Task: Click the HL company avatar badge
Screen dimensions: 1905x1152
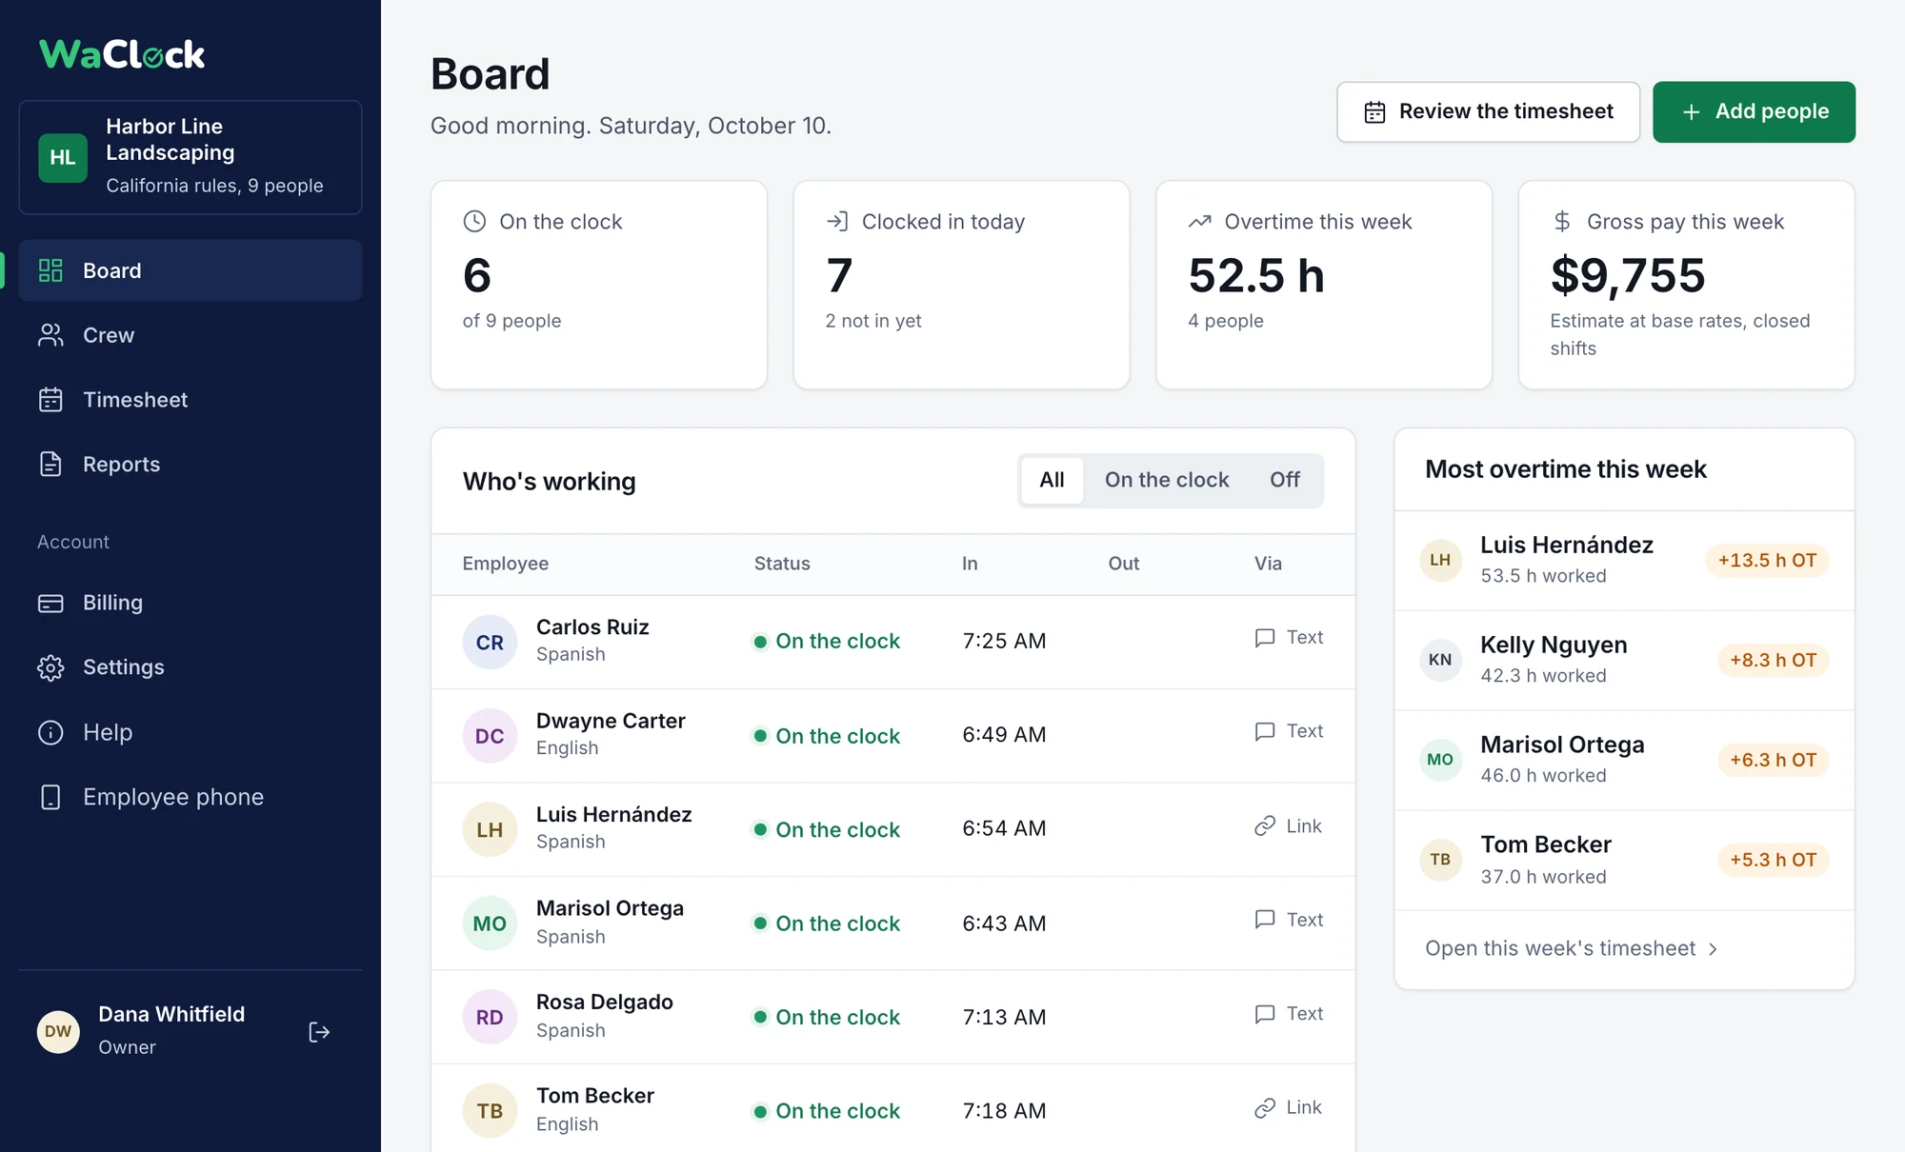Action: point(63,157)
